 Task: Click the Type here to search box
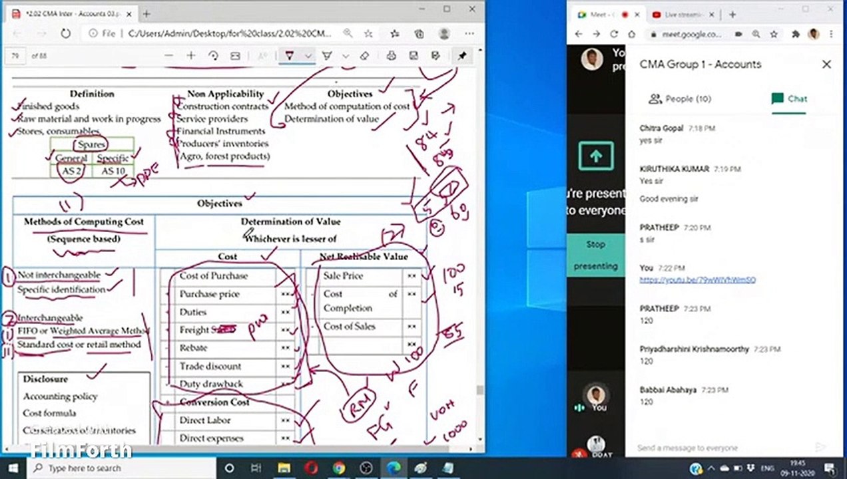[x=121, y=468]
